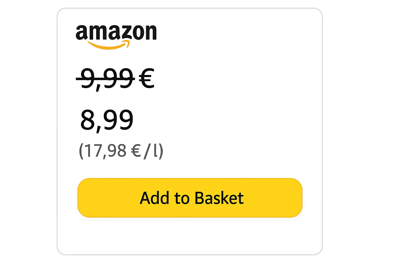Click the letter "a" starting the amazon logo
395x263 pixels.
coord(81,33)
